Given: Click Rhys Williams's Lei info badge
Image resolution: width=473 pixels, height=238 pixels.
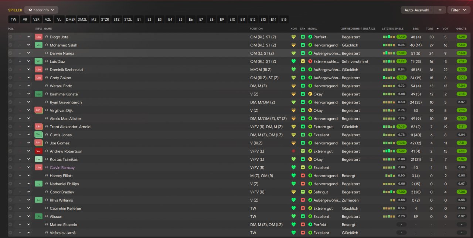Looking at the screenshot, I should (x=39, y=200).
